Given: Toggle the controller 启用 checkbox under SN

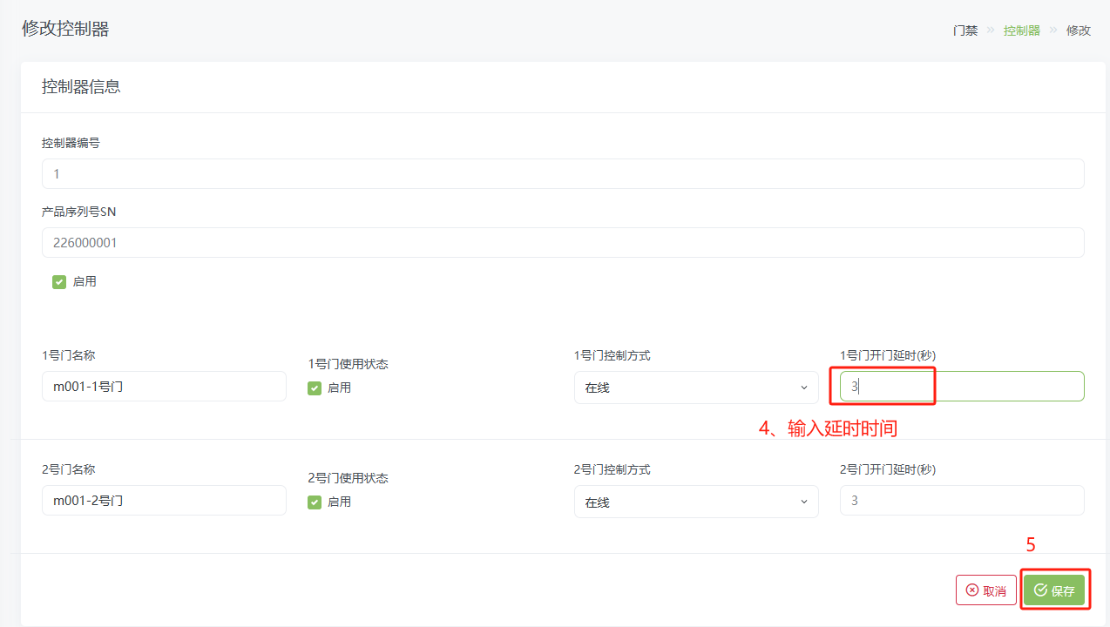Looking at the screenshot, I should pyautogui.click(x=59, y=282).
